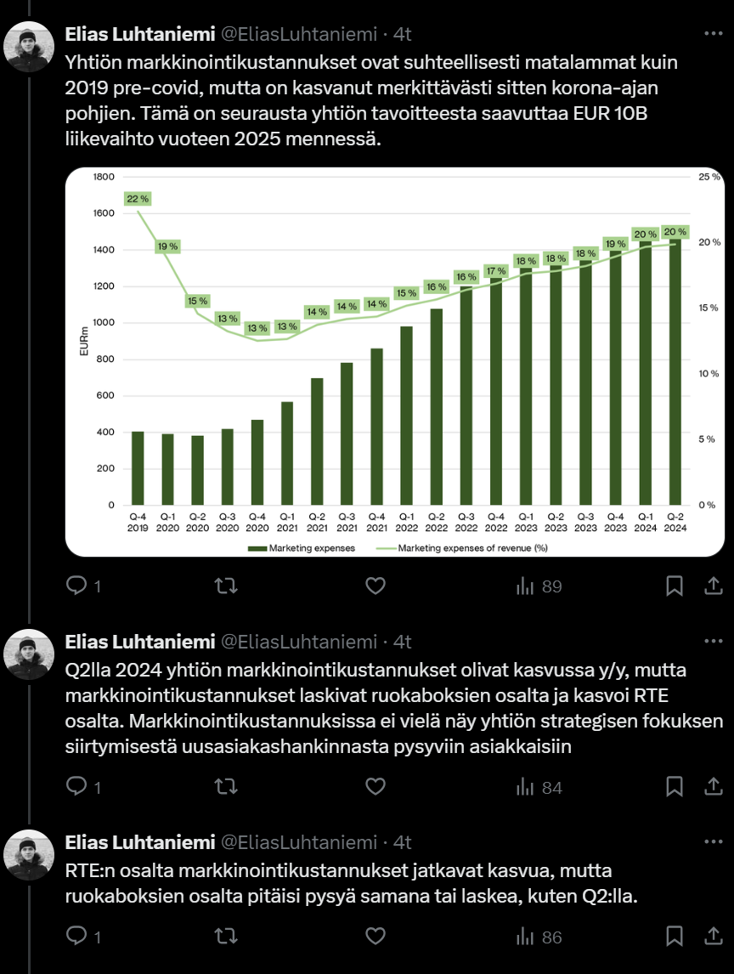The height and width of the screenshot is (974, 734).
Task: Share the RTE:n osalta tweet
Action: pos(714,936)
